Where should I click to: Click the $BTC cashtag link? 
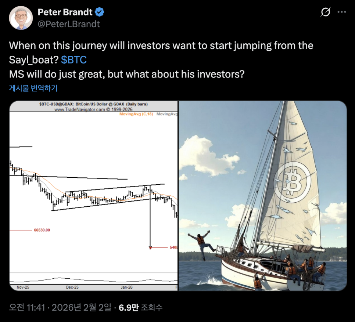pos(74,59)
